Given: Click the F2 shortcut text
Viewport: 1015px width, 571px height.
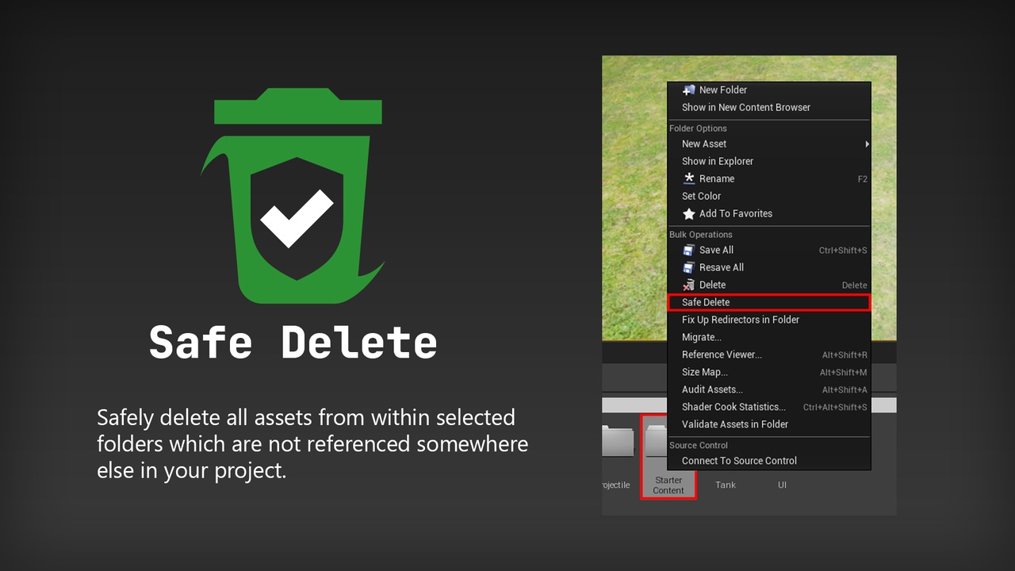Looking at the screenshot, I should (x=863, y=179).
